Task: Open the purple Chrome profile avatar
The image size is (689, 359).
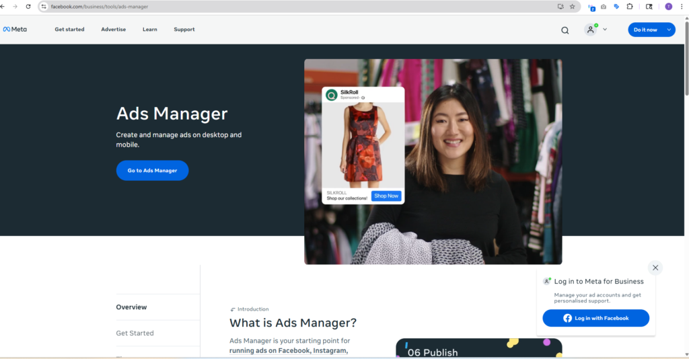Action: (x=669, y=7)
